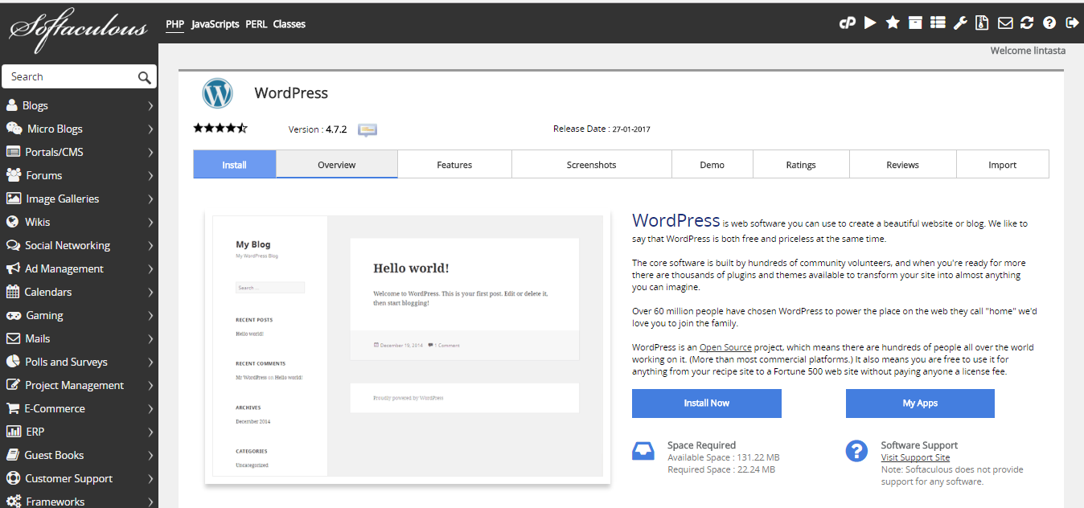The width and height of the screenshot is (1084, 508).
Task: Click the Install Now button
Action: click(707, 404)
